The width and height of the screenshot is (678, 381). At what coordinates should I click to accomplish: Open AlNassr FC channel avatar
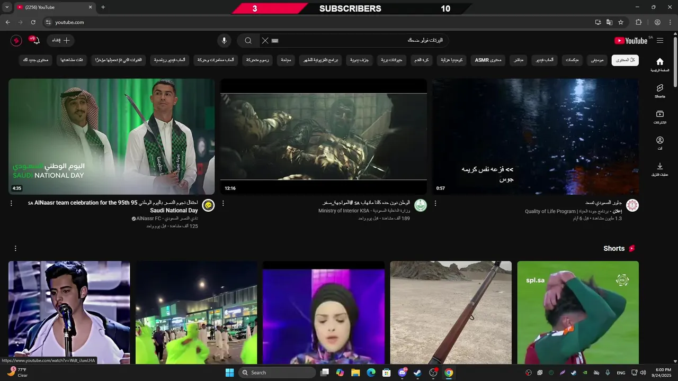(208, 206)
